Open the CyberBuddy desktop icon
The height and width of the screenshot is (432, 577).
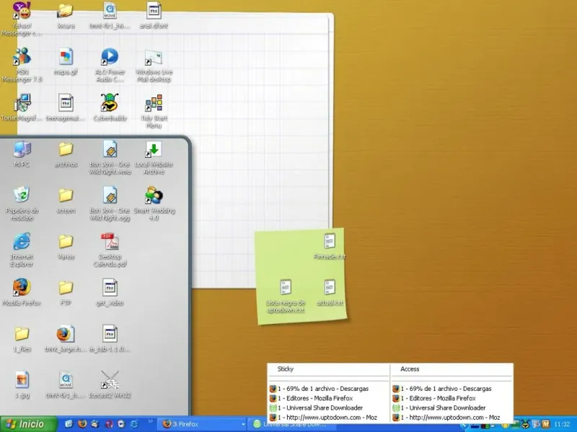click(x=110, y=103)
